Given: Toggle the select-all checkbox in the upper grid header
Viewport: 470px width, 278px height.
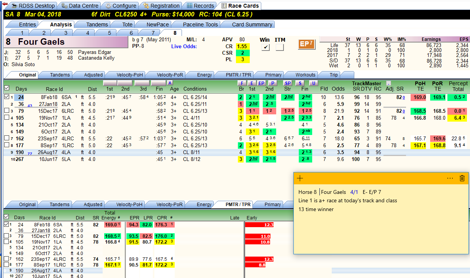Looking at the screenshot, I should click(6, 88).
